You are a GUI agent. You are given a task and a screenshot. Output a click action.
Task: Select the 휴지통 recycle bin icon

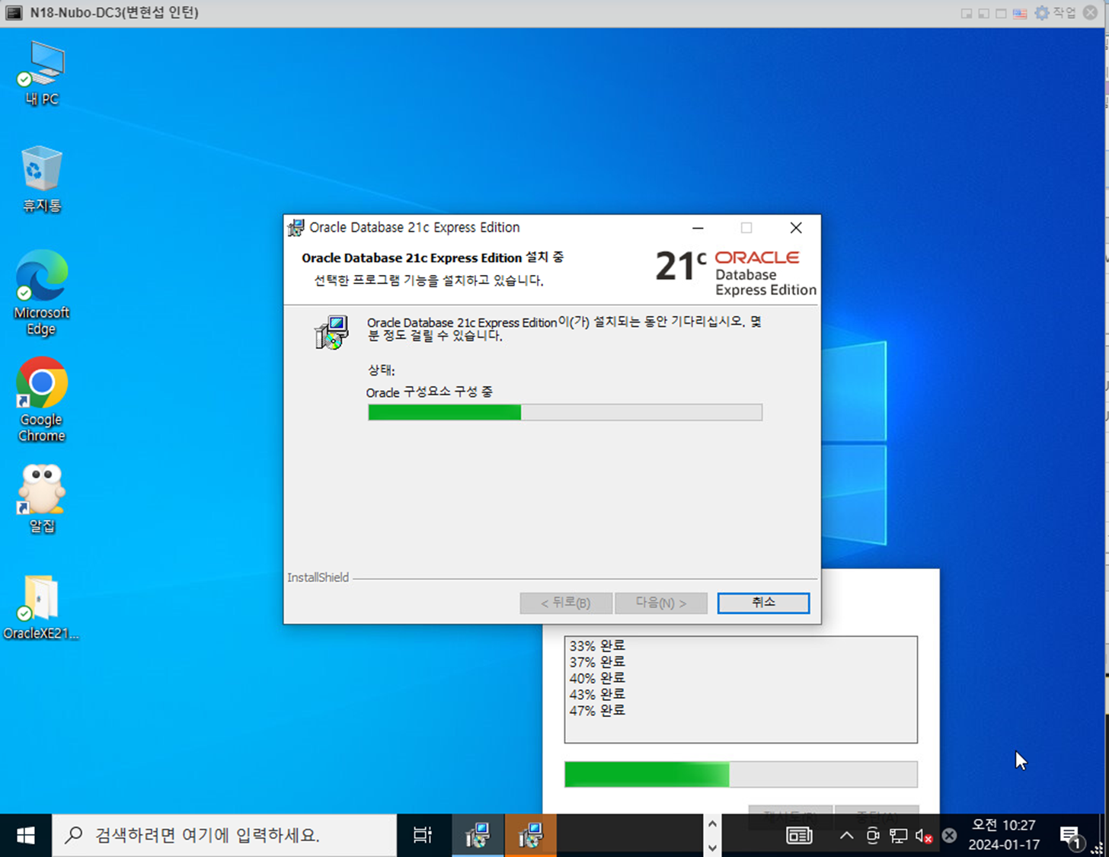click(x=42, y=179)
